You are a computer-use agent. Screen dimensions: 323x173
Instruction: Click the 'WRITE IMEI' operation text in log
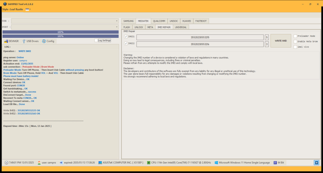tap(25, 51)
